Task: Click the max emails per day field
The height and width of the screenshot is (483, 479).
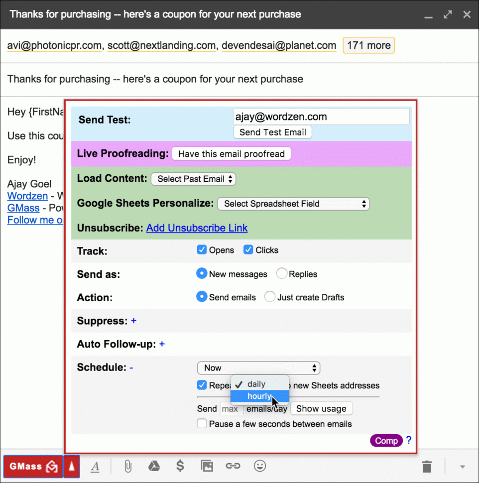Action: click(x=231, y=408)
